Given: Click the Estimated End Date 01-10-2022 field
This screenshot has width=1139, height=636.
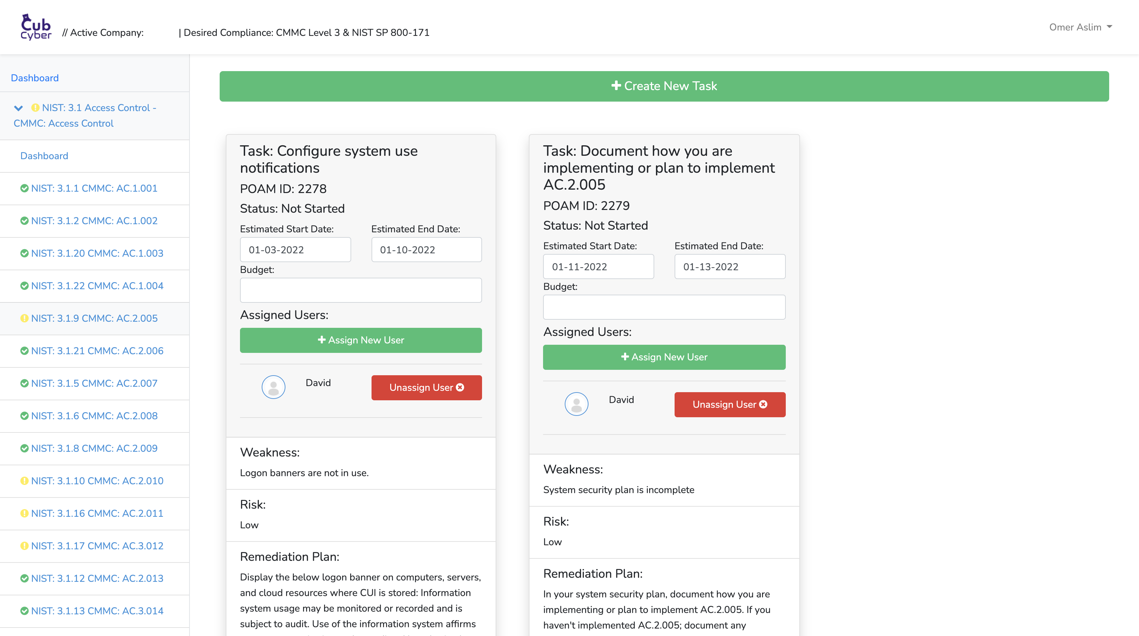Looking at the screenshot, I should (x=426, y=250).
